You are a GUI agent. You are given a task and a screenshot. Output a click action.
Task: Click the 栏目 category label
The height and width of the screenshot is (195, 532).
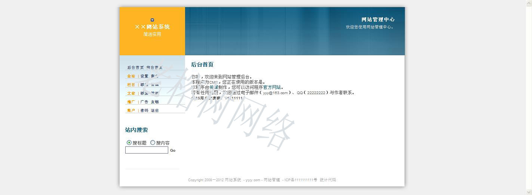tap(131, 85)
